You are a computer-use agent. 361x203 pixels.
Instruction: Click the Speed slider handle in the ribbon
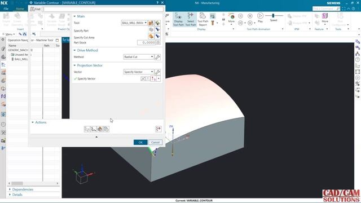tap(273, 15)
